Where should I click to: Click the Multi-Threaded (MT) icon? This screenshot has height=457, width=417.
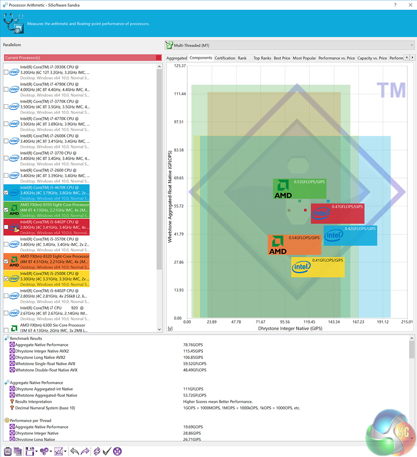(x=169, y=45)
